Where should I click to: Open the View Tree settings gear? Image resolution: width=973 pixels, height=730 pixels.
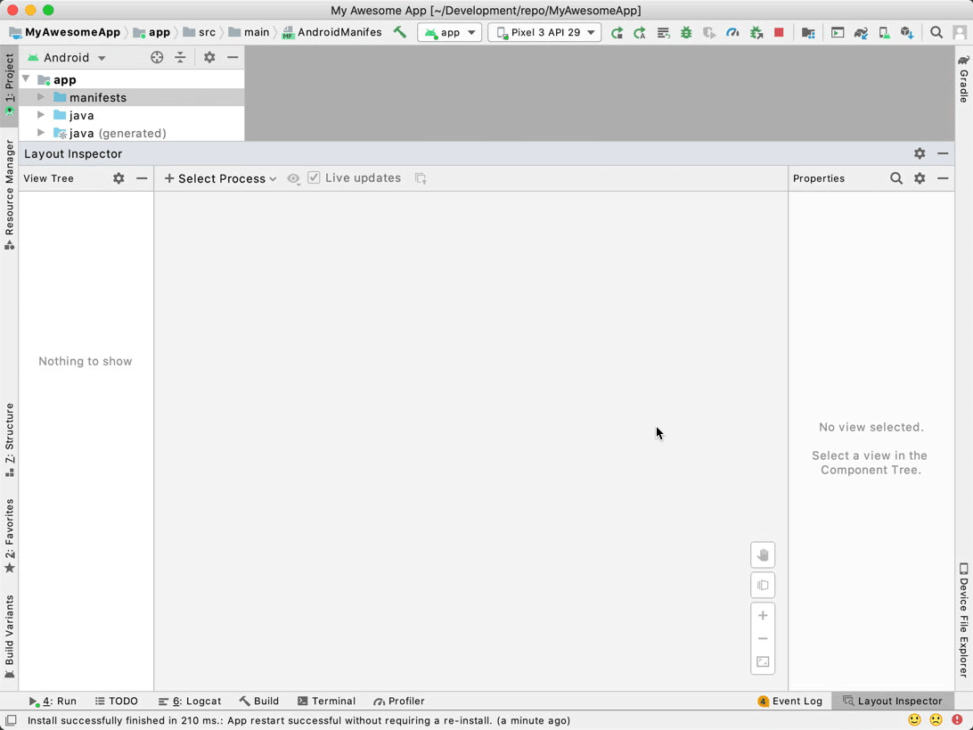119,178
